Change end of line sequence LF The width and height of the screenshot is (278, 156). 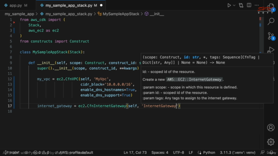[191, 153]
